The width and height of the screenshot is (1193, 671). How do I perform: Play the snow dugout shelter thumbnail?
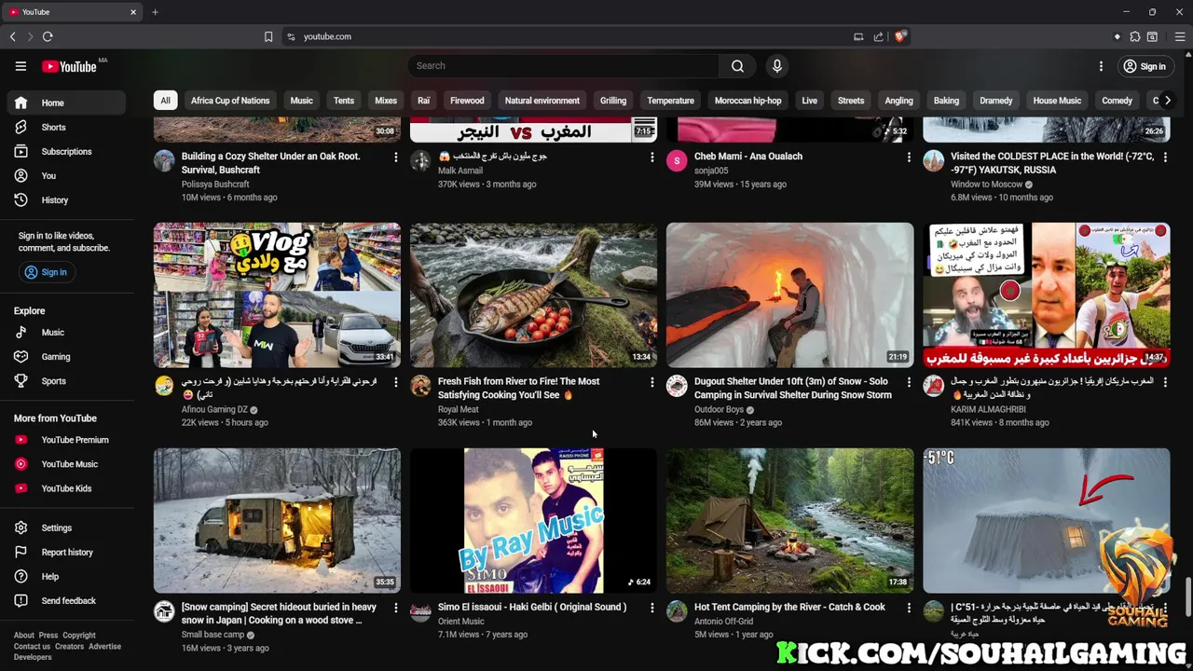click(x=789, y=295)
